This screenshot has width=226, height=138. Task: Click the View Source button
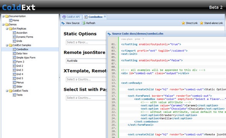click(x=70, y=23)
